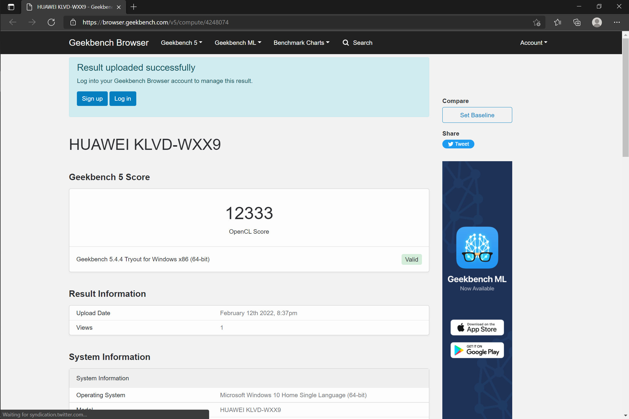Close the HUAWEI KLVD-WXX9 tab

pyautogui.click(x=119, y=7)
